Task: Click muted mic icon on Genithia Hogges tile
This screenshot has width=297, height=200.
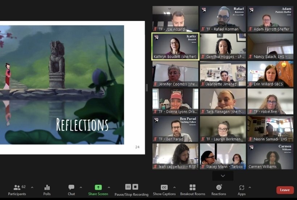Action: point(203,57)
